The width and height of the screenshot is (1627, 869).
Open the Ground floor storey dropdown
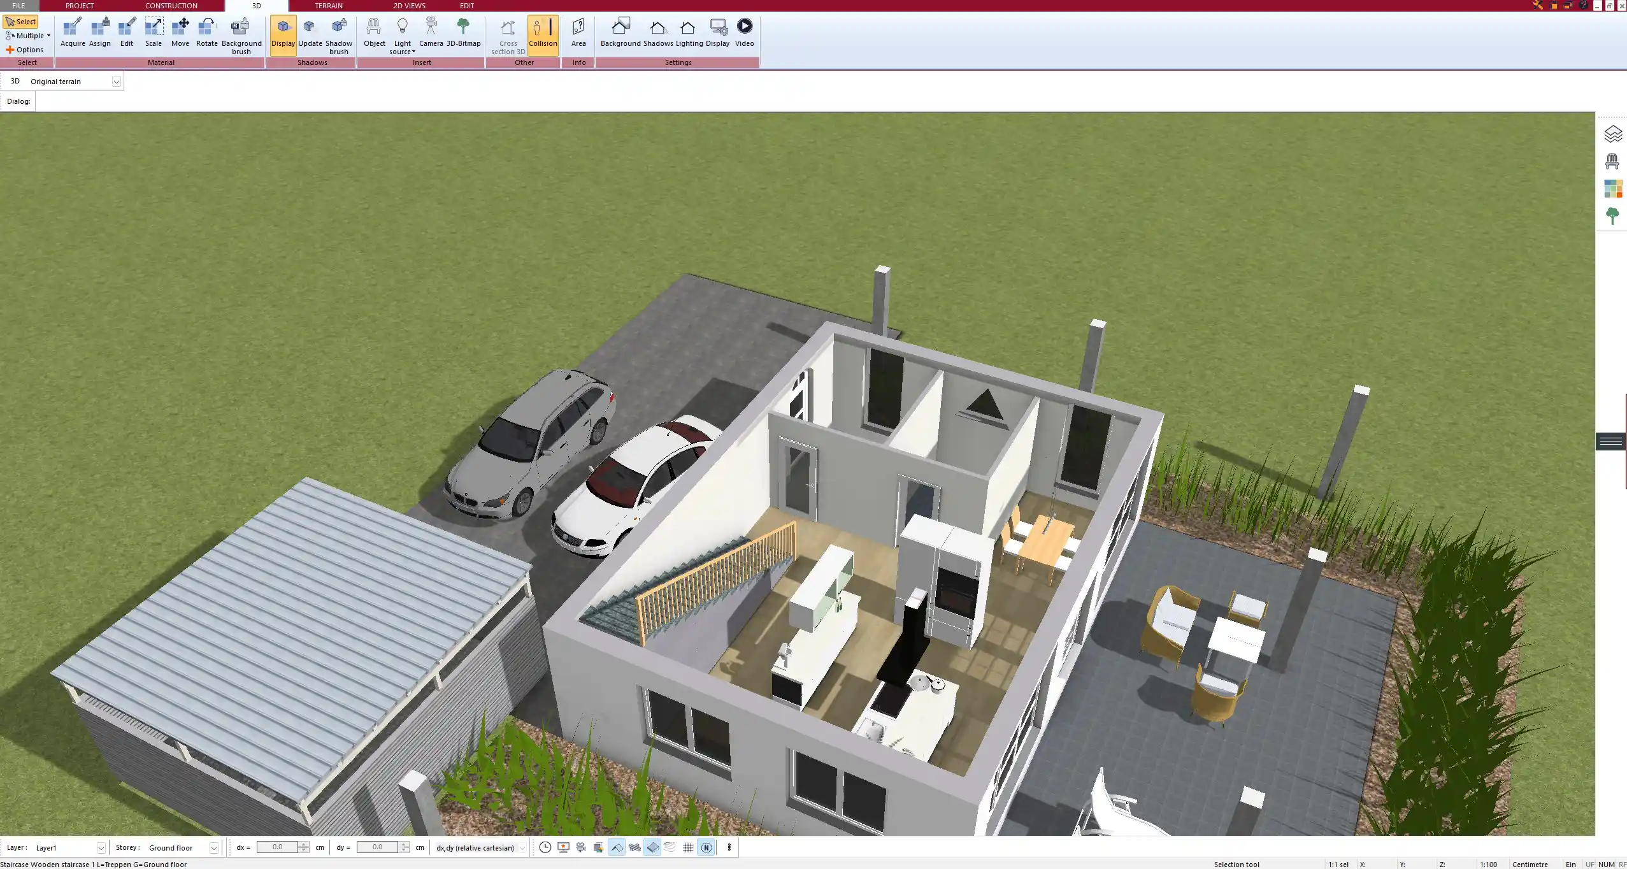(214, 848)
